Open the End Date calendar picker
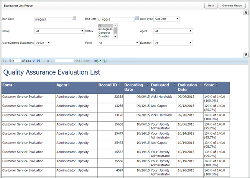Viewport: 250px width, 178px height. (x=137, y=18)
